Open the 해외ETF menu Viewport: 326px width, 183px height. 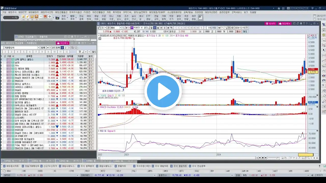point(22,12)
